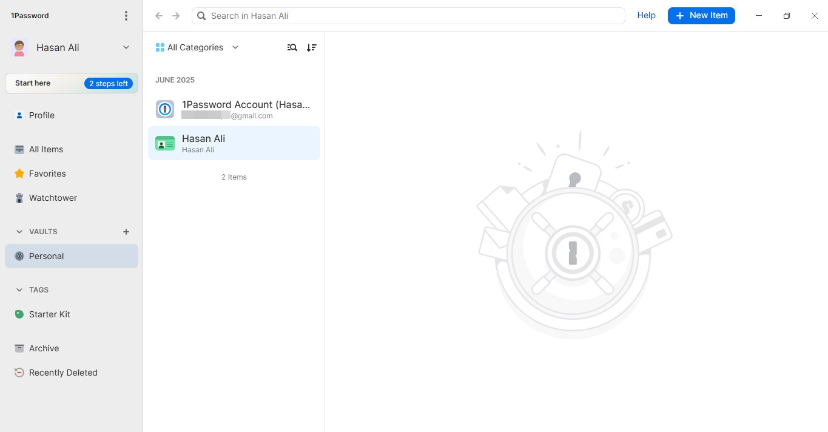This screenshot has width=828, height=432.
Task: Select the Favorites star in sidebar
Action: click(47, 174)
